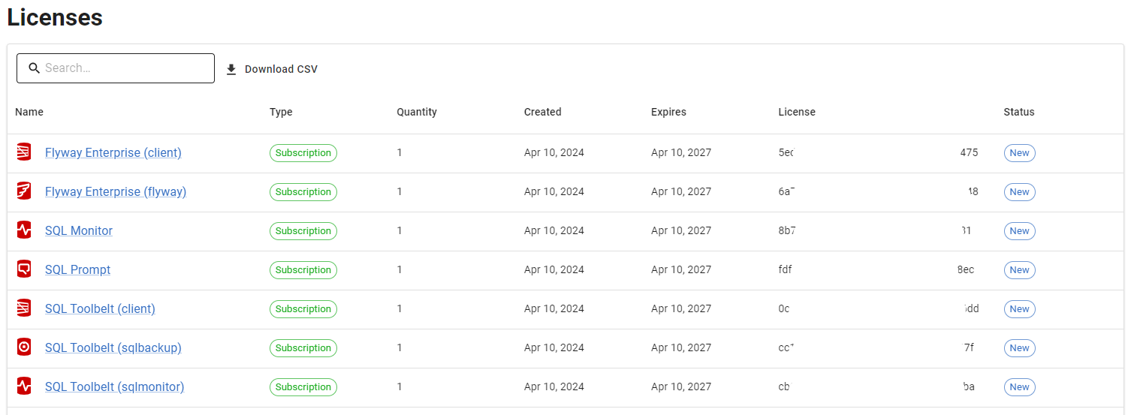Click the Flyway Enterprise (client) product icon
The width and height of the screenshot is (1131, 415).
coord(24,152)
